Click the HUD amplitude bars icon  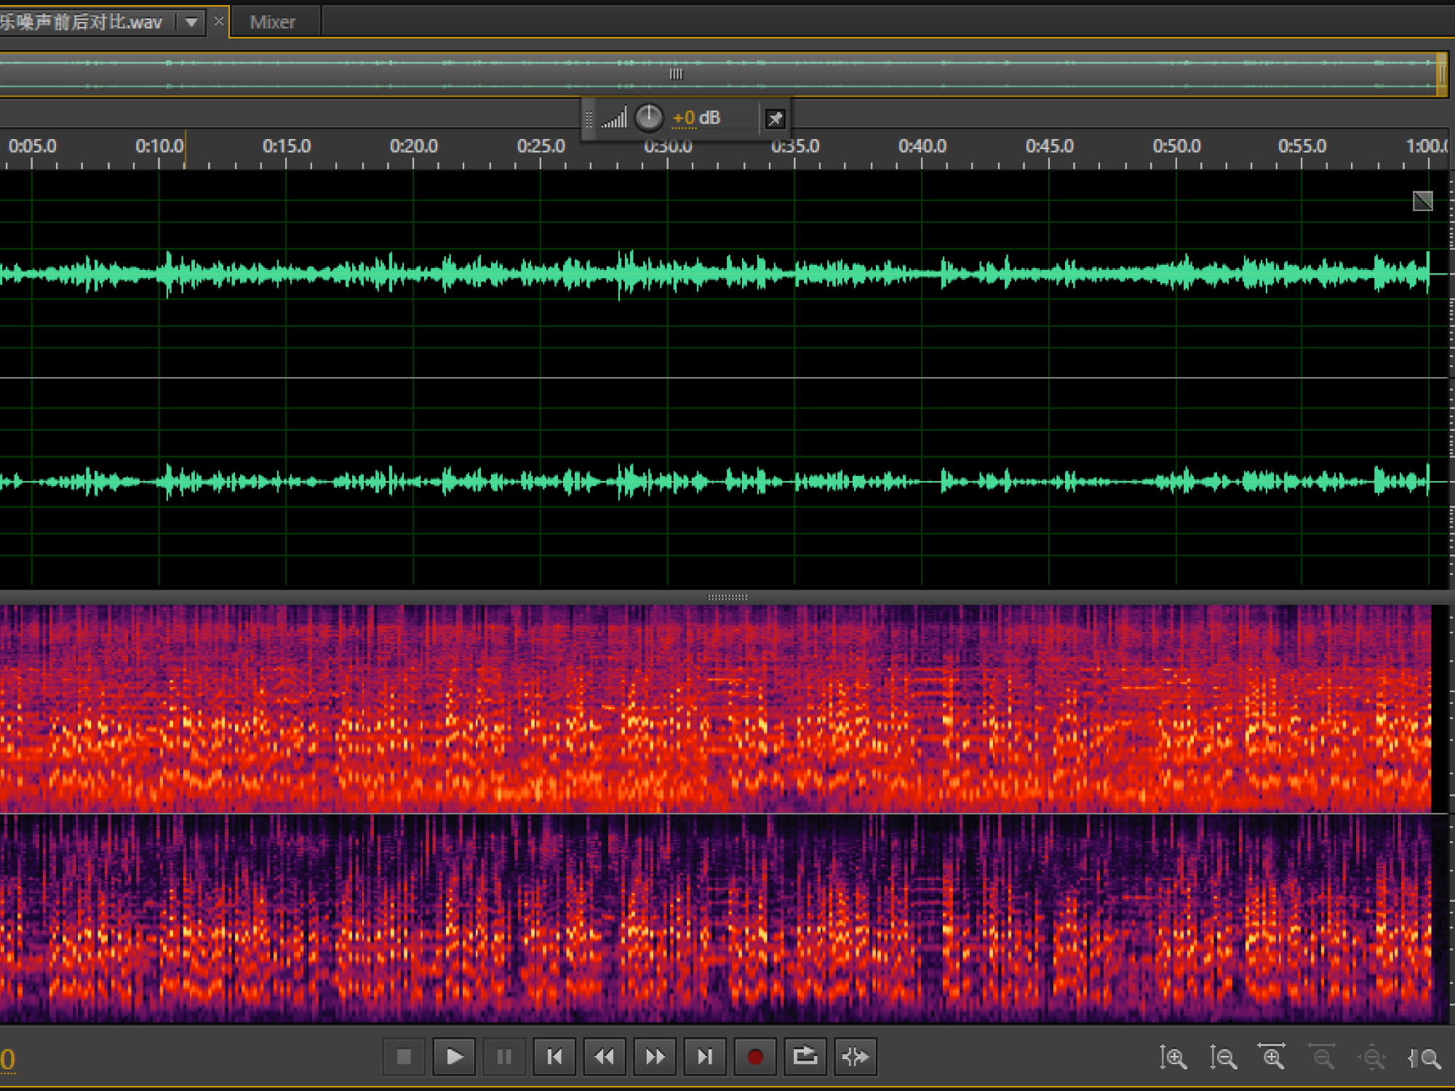[614, 118]
